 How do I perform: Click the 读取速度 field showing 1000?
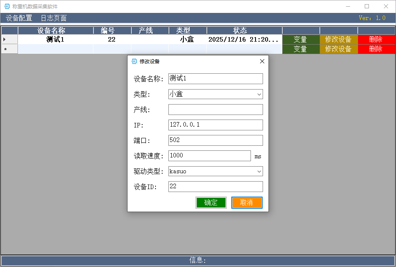[209, 155]
